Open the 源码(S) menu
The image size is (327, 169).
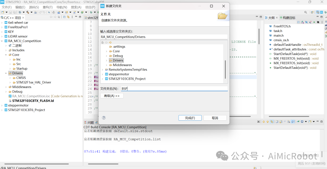click(x=34, y=7)
